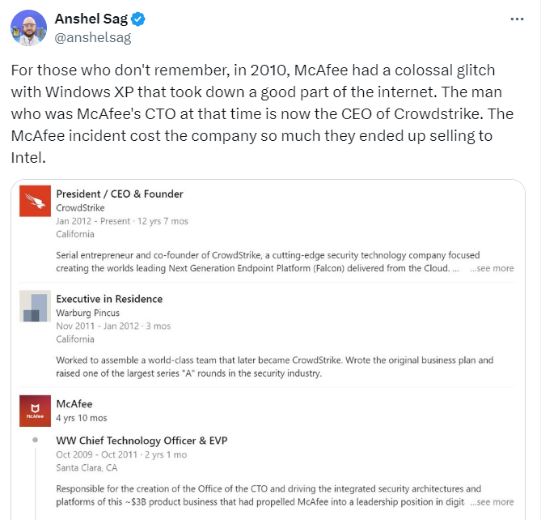Click the WW Chief Technology Officer & EVP title

pos(142,441)
